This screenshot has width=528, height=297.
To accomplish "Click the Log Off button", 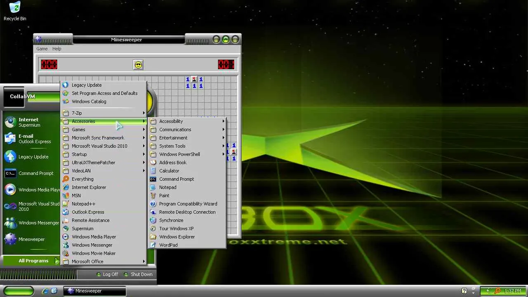I will coord(107,274).
